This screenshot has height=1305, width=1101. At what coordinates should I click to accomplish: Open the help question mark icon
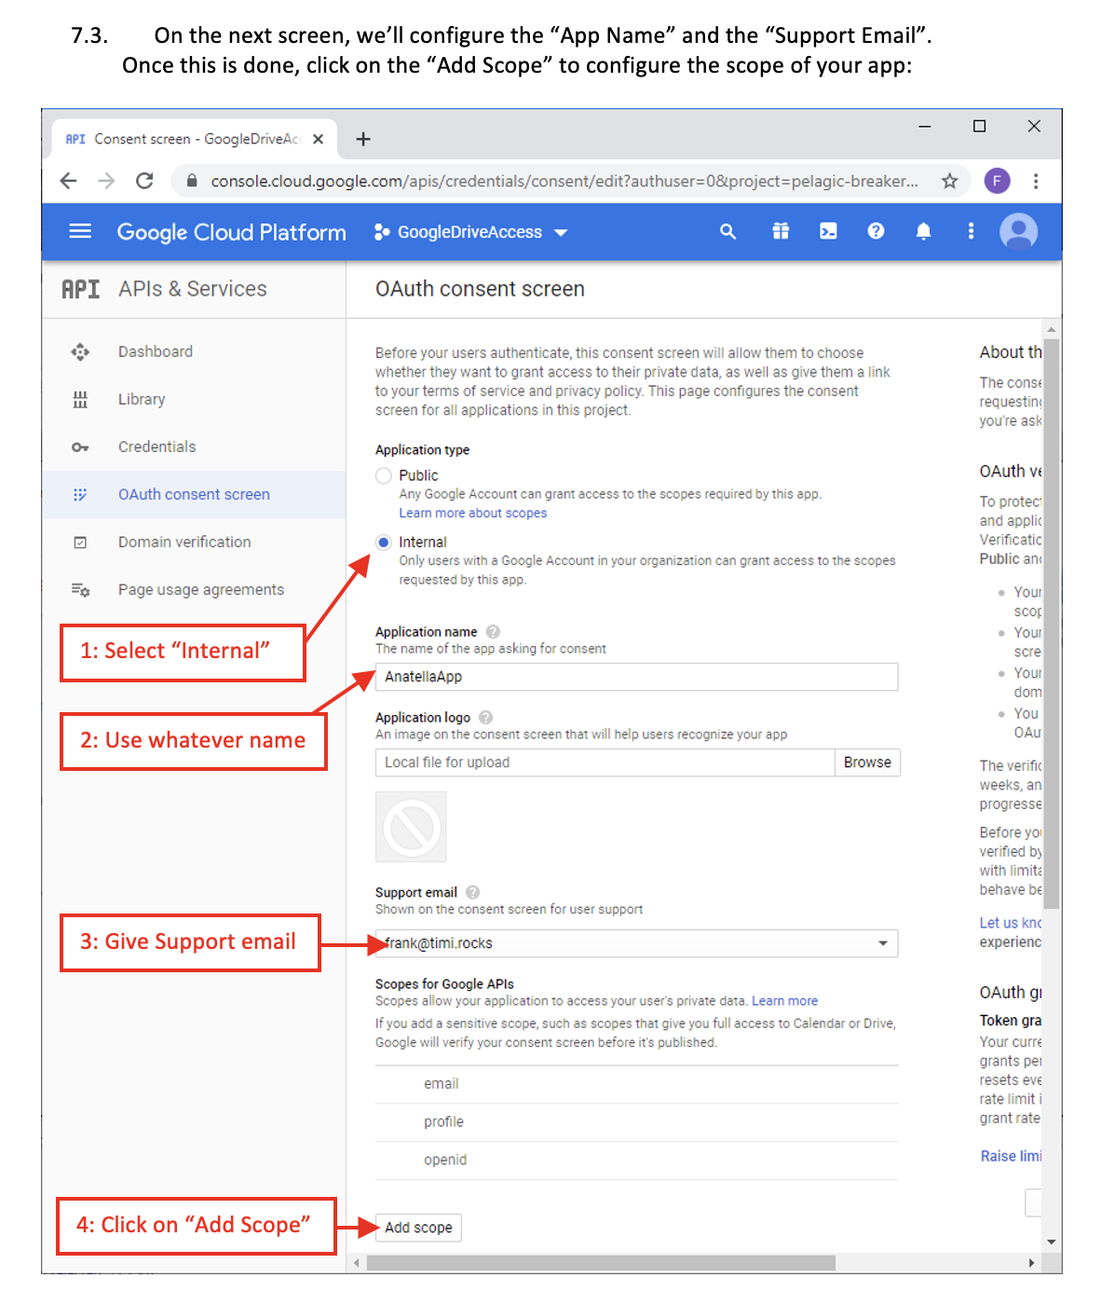(876, 231)
